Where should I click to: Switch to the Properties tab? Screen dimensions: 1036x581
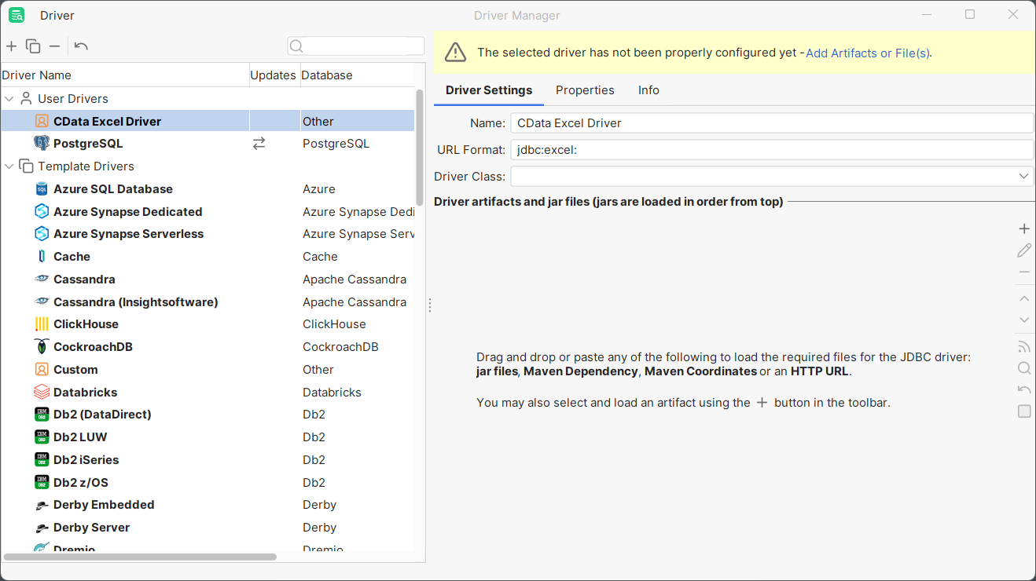[x=585, y=90]
